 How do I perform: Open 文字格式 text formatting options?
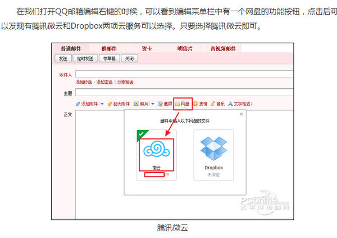coord(240,104)
